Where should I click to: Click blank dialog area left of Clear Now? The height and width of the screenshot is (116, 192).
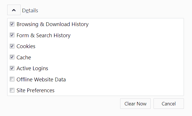click(x=63, y=104)
